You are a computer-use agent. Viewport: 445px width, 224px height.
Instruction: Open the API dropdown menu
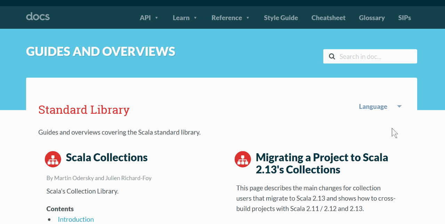click(149, 18)
